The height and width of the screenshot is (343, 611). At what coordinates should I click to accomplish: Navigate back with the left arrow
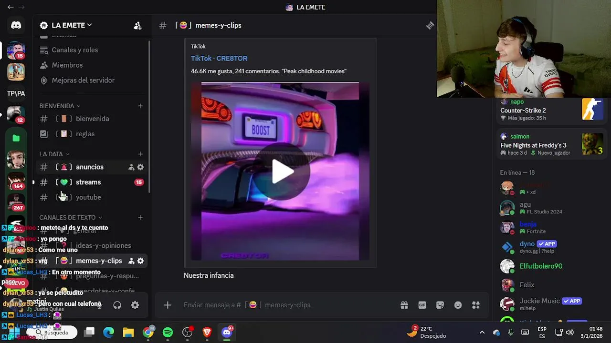point(11,7)
